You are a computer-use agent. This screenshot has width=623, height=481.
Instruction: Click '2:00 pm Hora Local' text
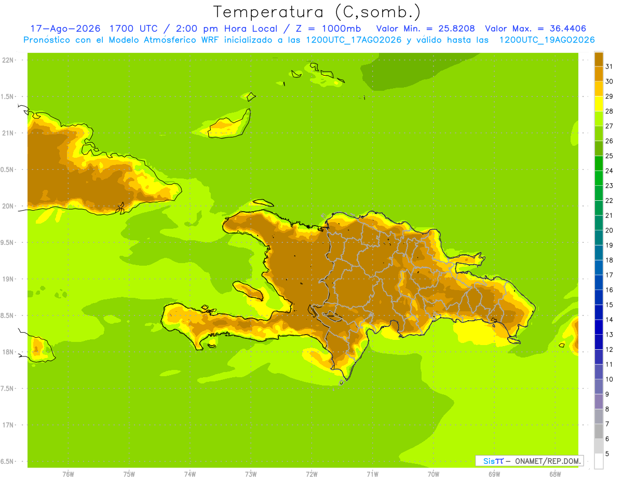(x=226, y=29)
